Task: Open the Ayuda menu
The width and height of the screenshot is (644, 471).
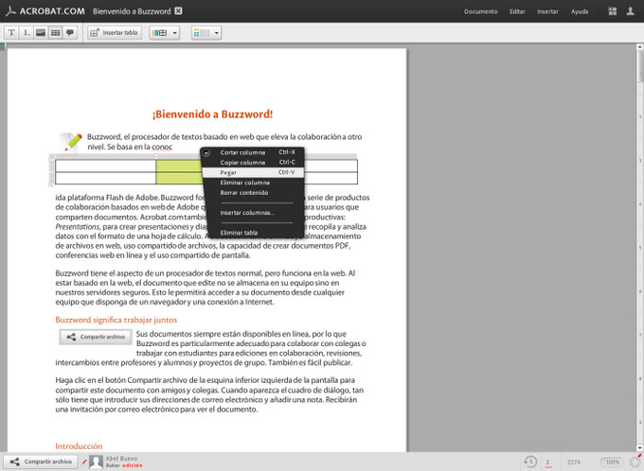Action: [579, 11]
